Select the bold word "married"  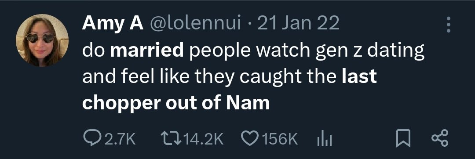(147, 51)
